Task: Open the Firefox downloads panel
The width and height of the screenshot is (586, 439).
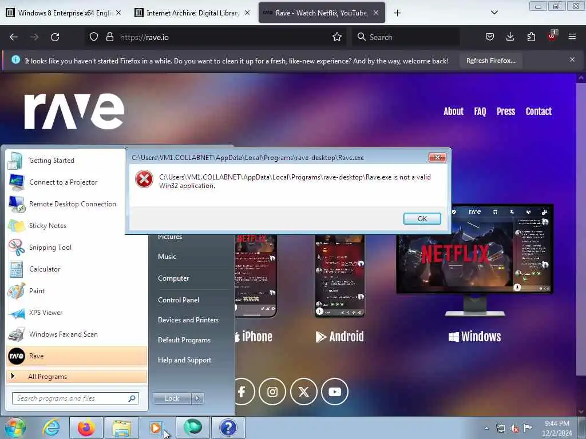Action: [x=510, y=37]
